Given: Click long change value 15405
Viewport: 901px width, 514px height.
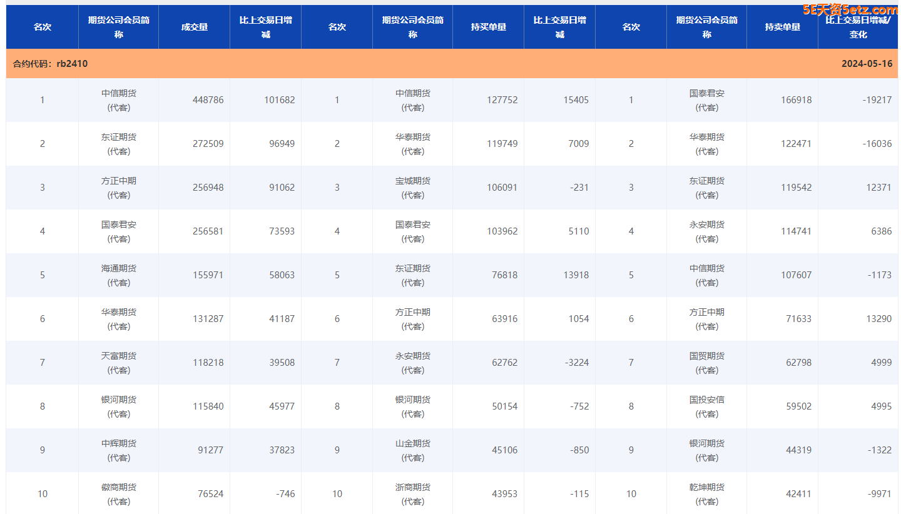Looking at the screenshot, I should (576, 100).
